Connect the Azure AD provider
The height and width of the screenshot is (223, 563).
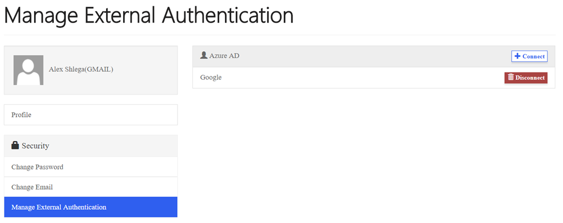(x=529, y=56)
